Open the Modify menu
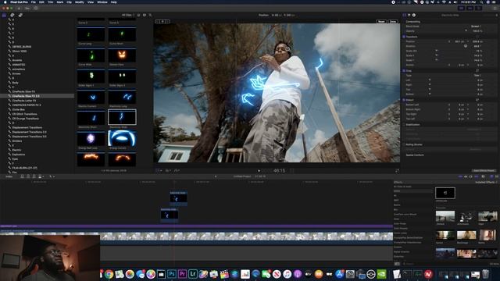500x281 pixels. [79, 2]
